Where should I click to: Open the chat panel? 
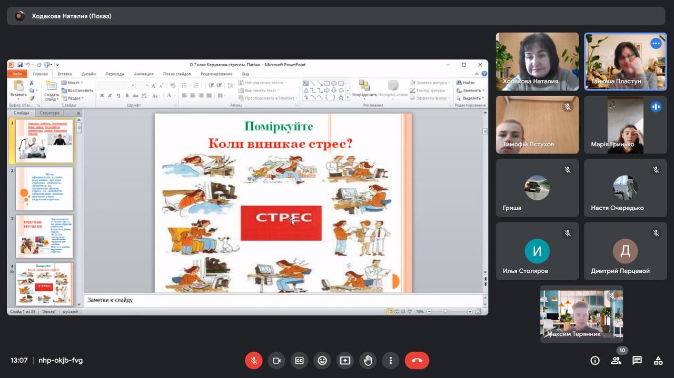pos(637,361)
